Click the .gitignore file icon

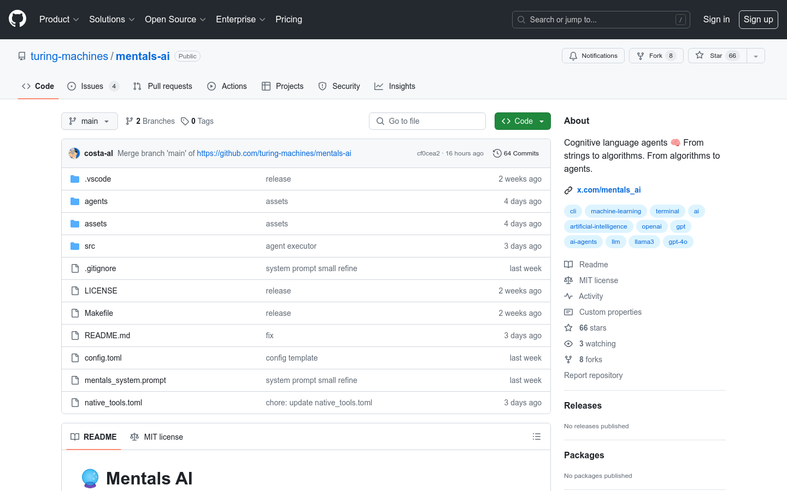[x=75, y=268]
